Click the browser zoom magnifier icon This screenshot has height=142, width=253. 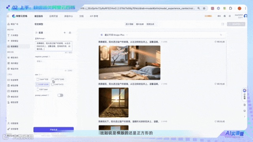click(198, 8)
